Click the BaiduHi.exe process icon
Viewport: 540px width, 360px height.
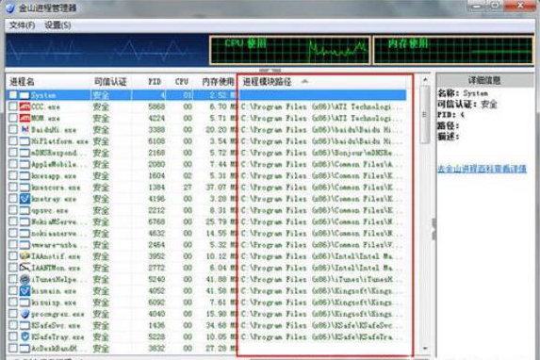tap(25, 129)
